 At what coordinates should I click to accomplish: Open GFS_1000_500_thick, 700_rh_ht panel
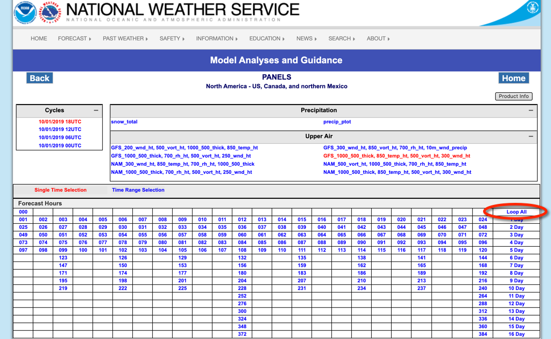(x=181, y=156)
